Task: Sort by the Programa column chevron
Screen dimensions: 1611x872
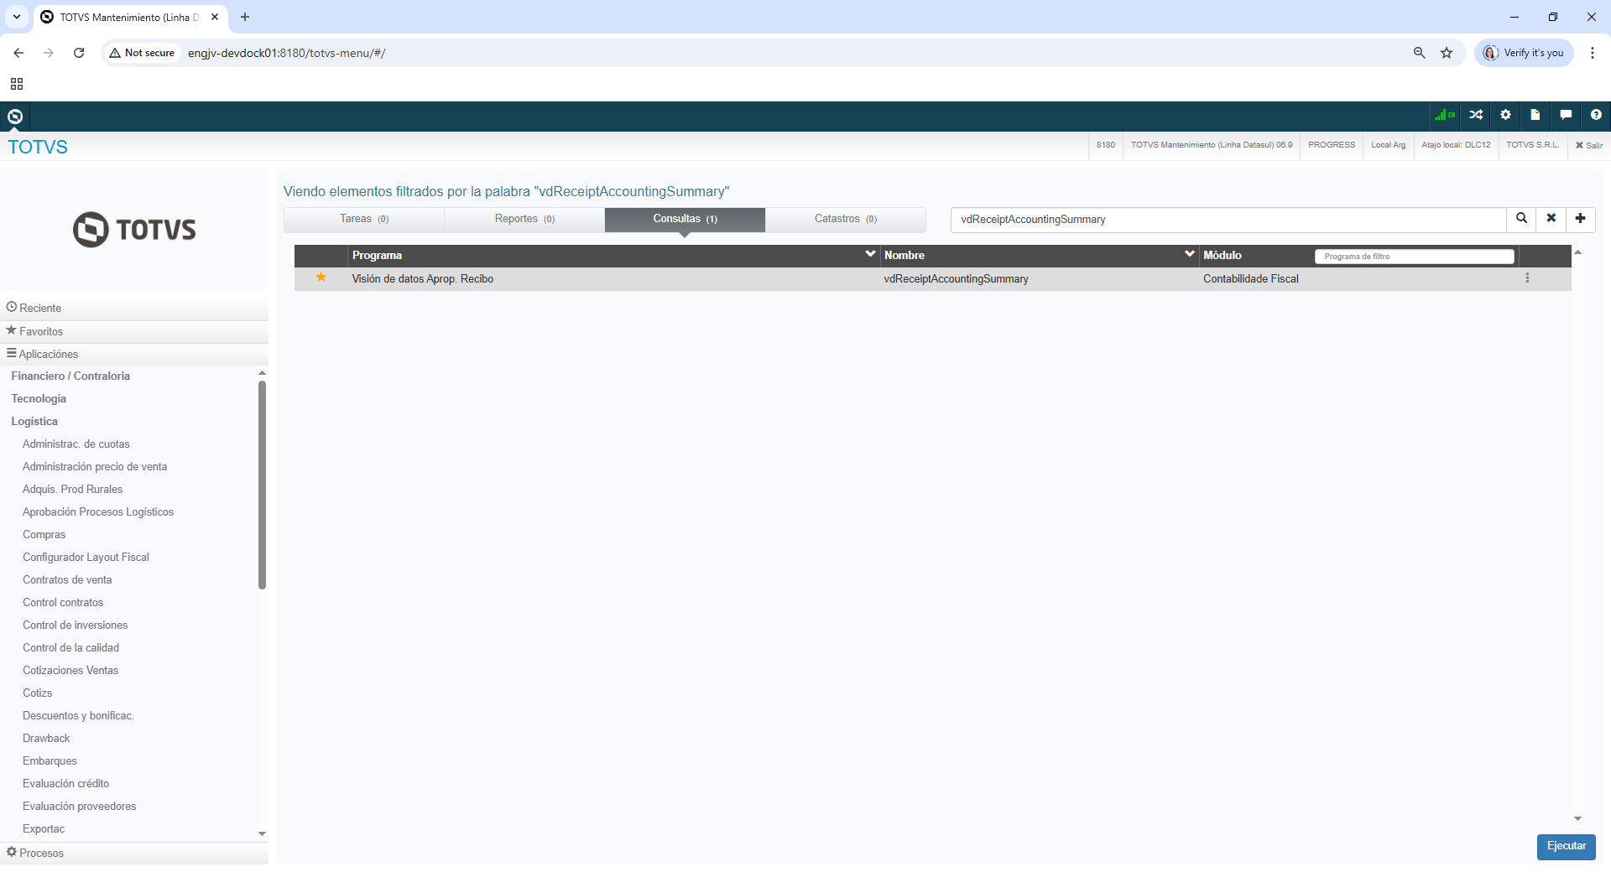Action: coord(870,254)
